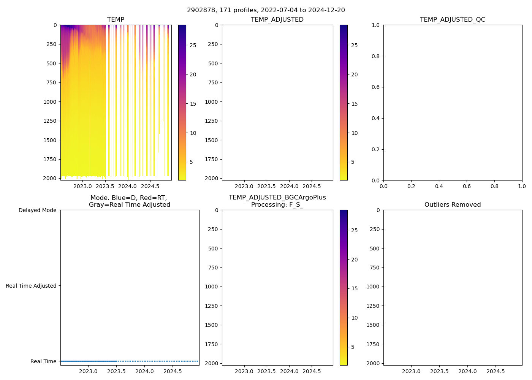Click the Mode plot title about Blue=D, Red=RT

click(x=129, y=201)
